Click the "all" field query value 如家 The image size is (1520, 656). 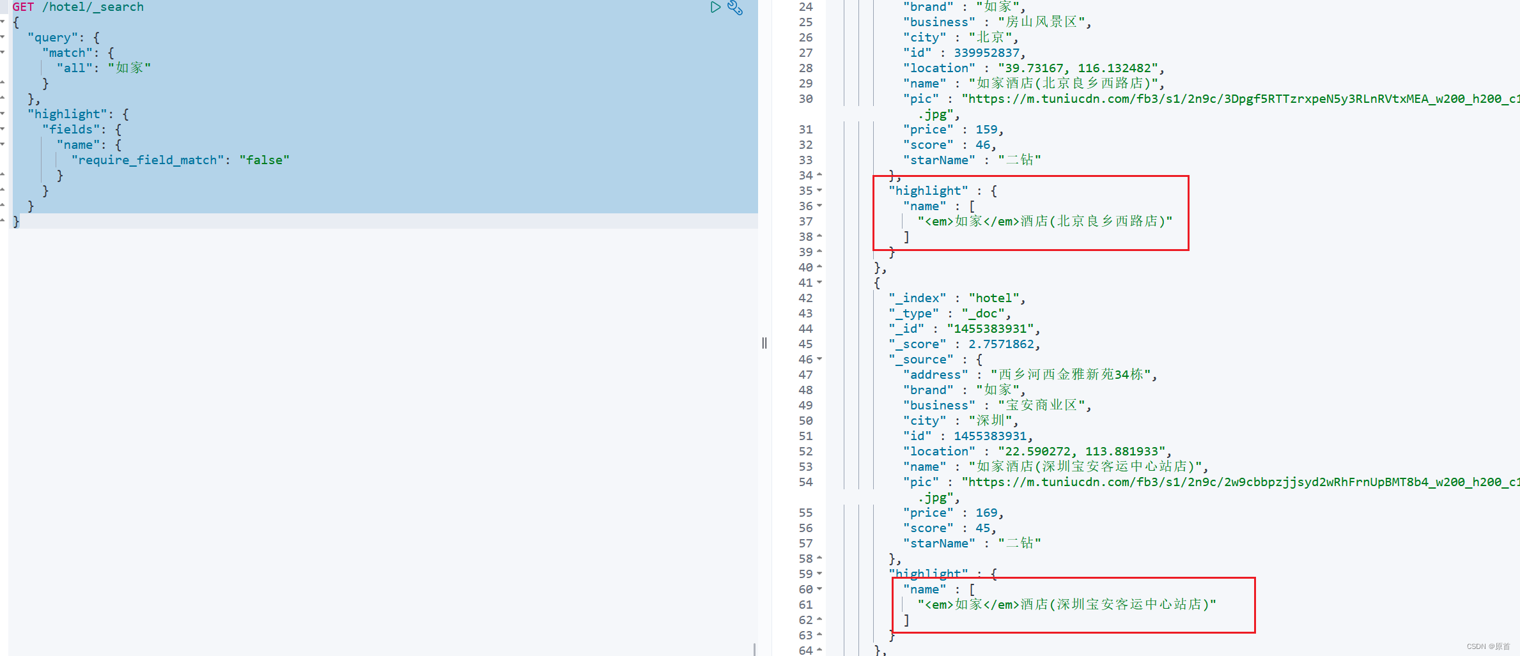pyautogui.click(x=130, y=68)
